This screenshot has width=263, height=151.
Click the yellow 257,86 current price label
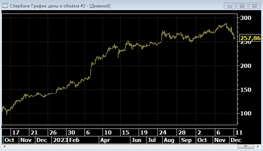tap(250, 38)
